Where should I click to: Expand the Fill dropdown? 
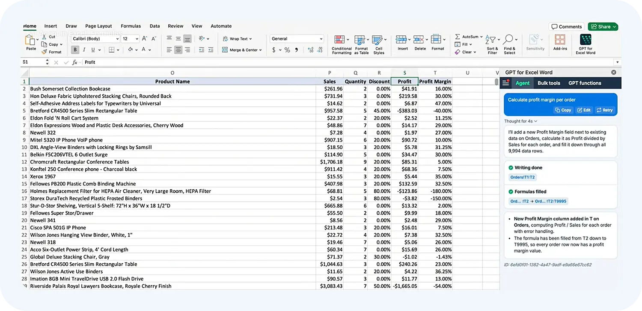pyautogui.click(x=470, y=44)
